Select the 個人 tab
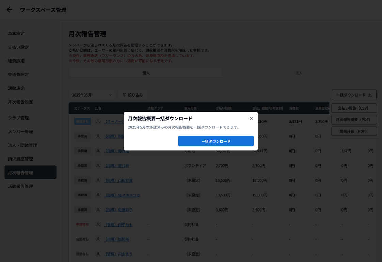This screenshot has height=262, width=382. pyautogui.click(x=146, y=73)
